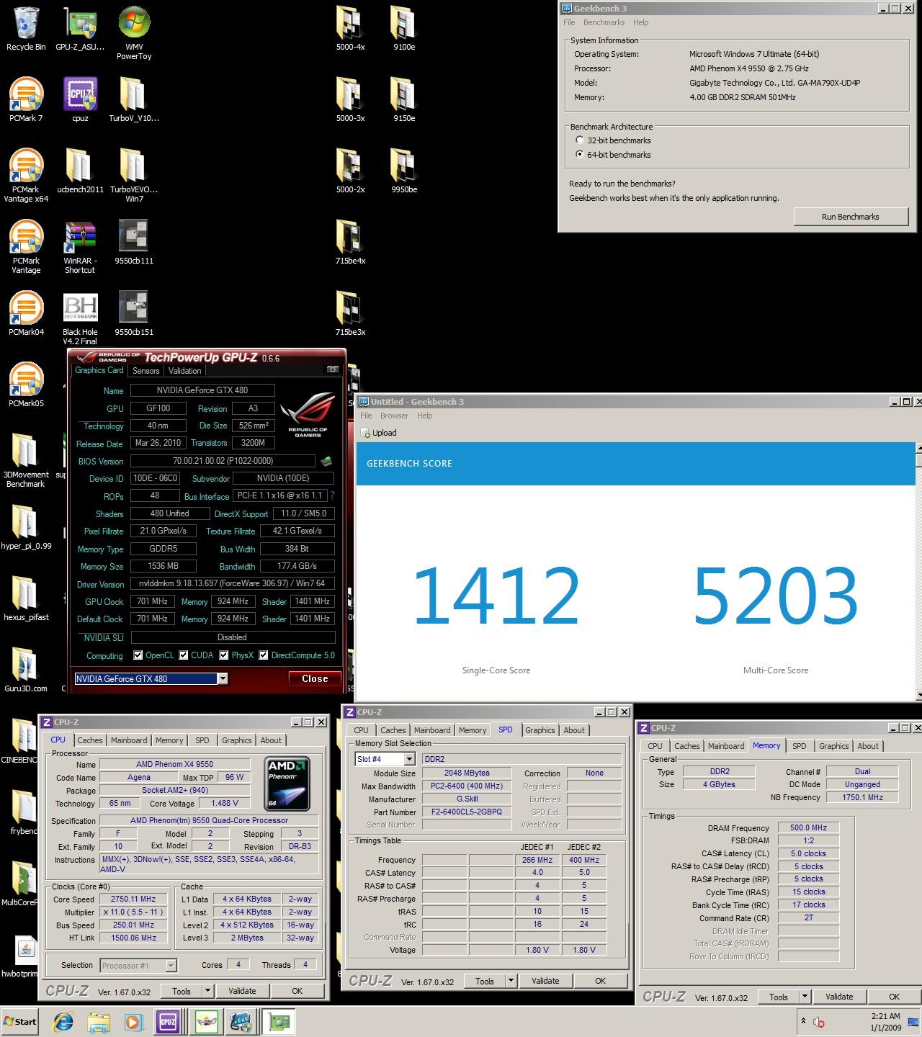Open hexus_pifast folder
Viewport: 922px width, 1037px height.
pos(26,599)
